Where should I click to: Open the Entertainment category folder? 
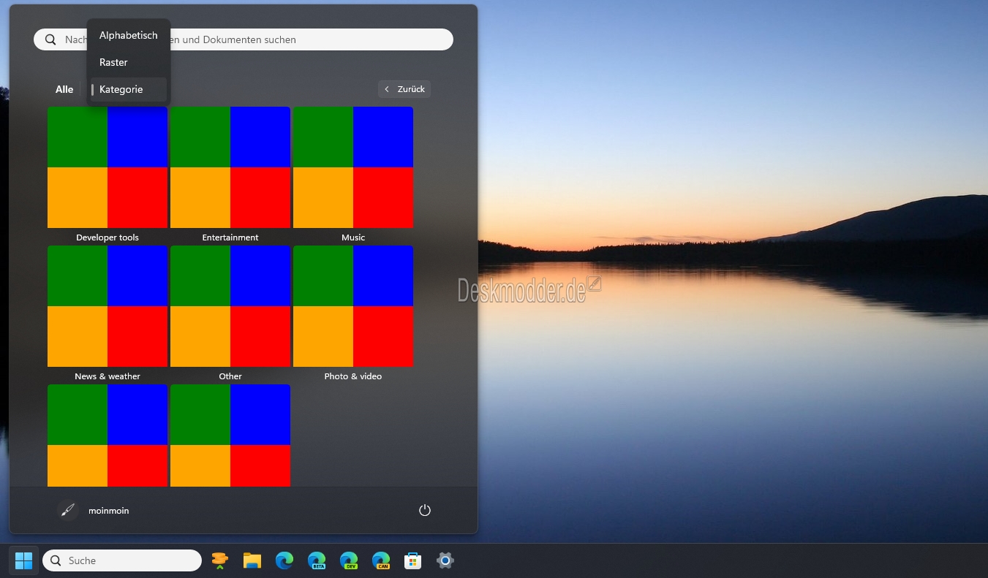click(x=230, y=168)
